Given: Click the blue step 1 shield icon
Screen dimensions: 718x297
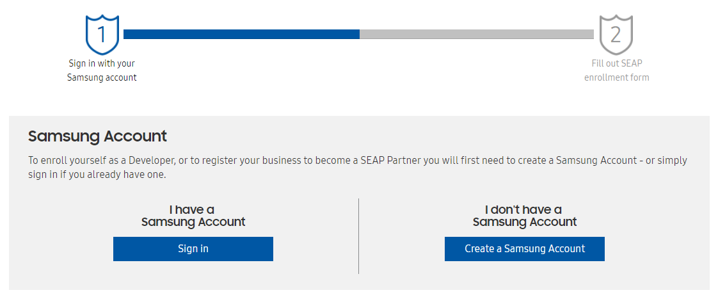Looking at the screenshot, I should click(102, 35).
